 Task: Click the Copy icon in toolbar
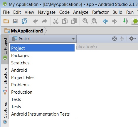coord(65,21)
